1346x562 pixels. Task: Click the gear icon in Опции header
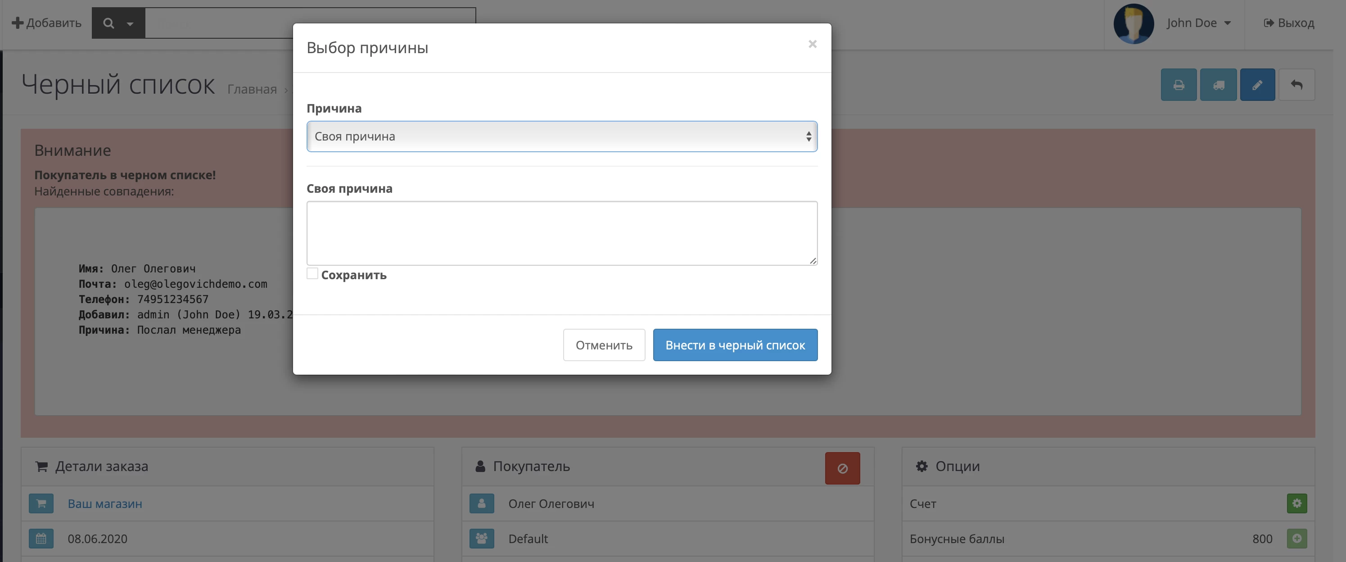[x=922, y=467]
